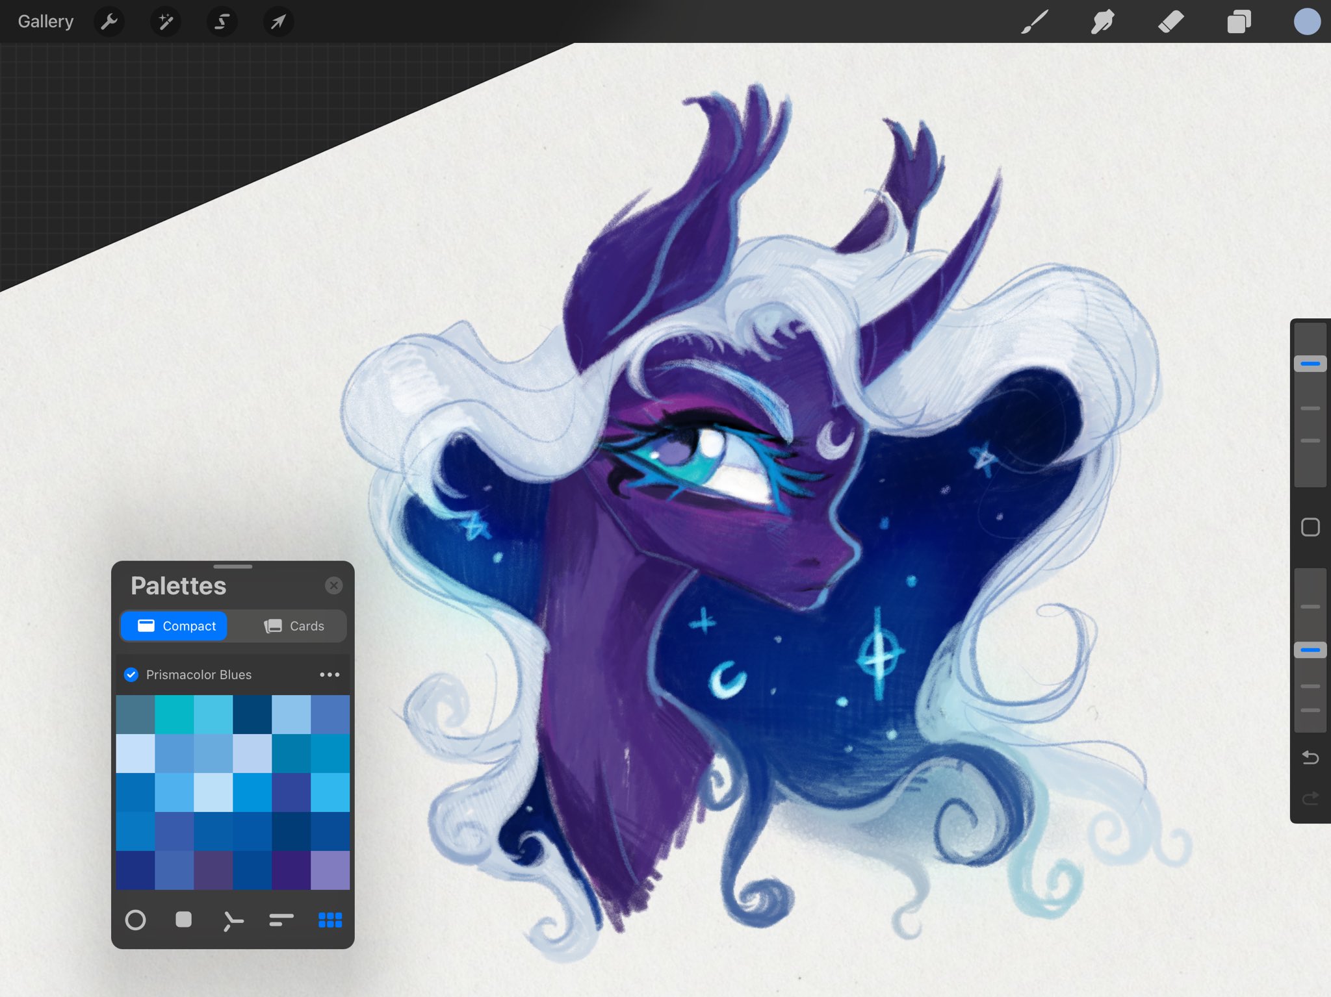Activate the Selection tool
1331x997 pixels.
[222, 22]
